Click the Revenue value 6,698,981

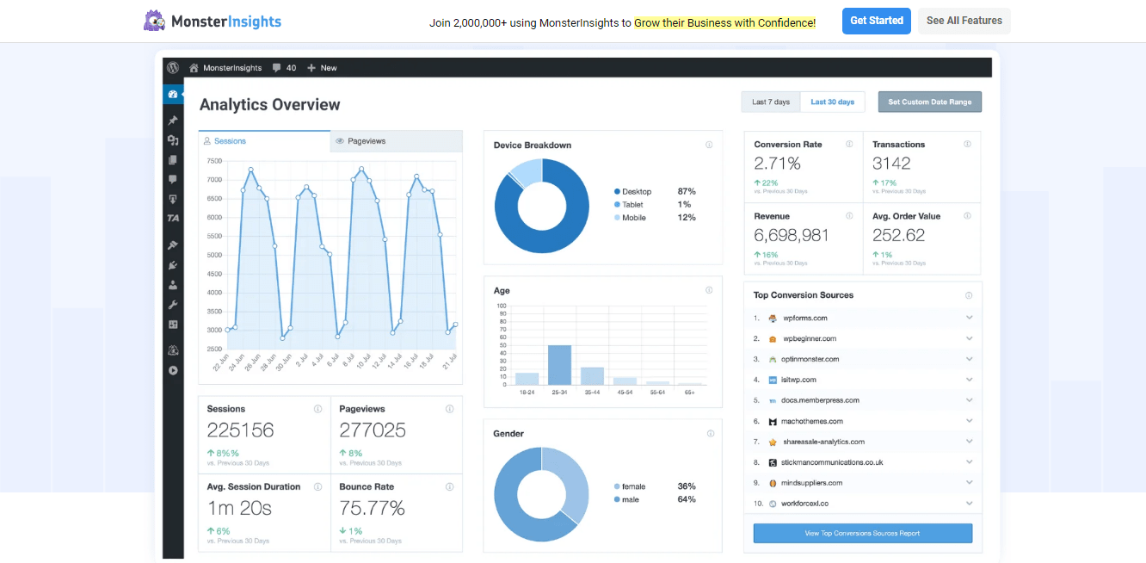[x=792, y=235]
